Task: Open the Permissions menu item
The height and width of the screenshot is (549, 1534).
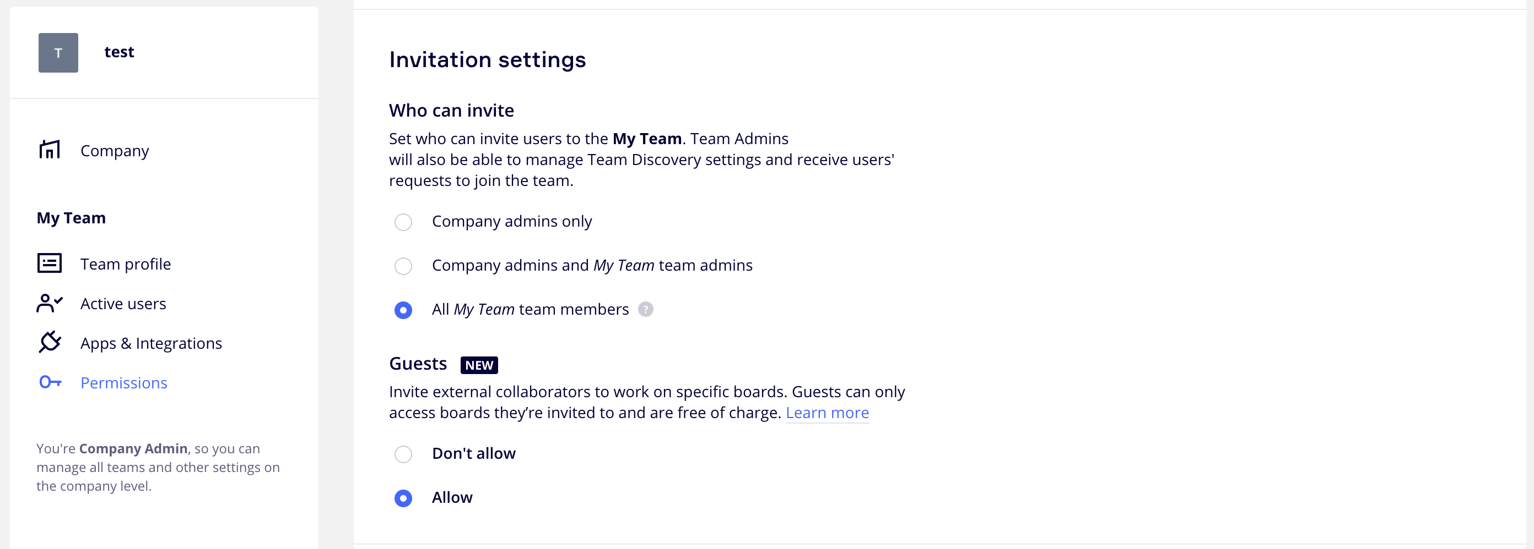Action: [124, 382]
